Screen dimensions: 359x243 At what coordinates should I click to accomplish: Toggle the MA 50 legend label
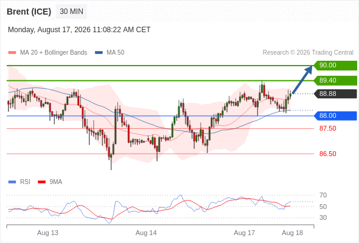pos(116,53)
